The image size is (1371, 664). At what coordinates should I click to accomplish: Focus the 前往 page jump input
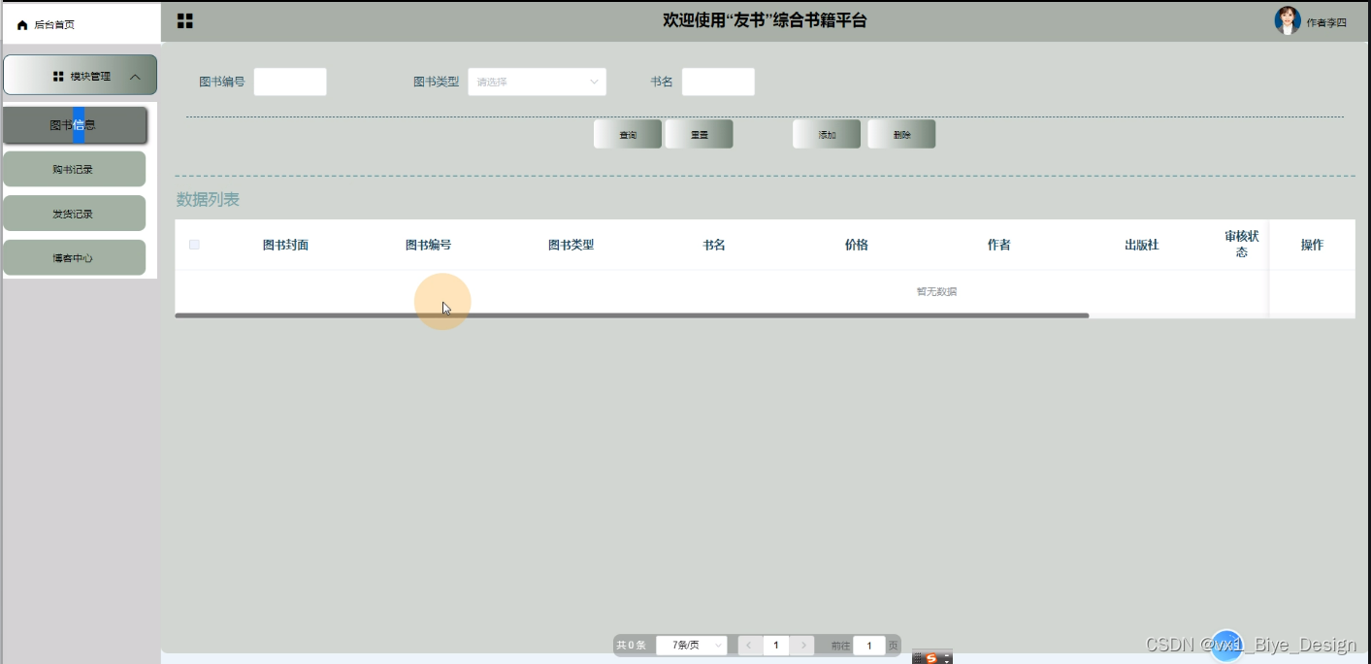[869, 645]
